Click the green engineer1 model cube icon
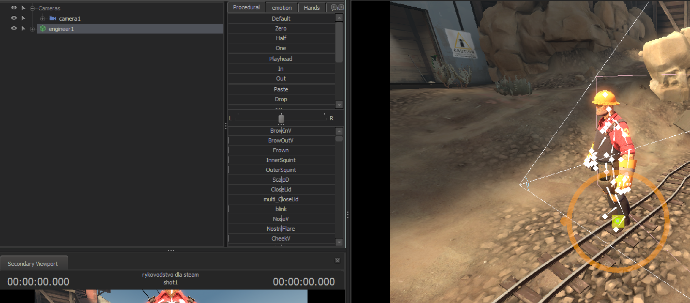 (x=42, y=29)
